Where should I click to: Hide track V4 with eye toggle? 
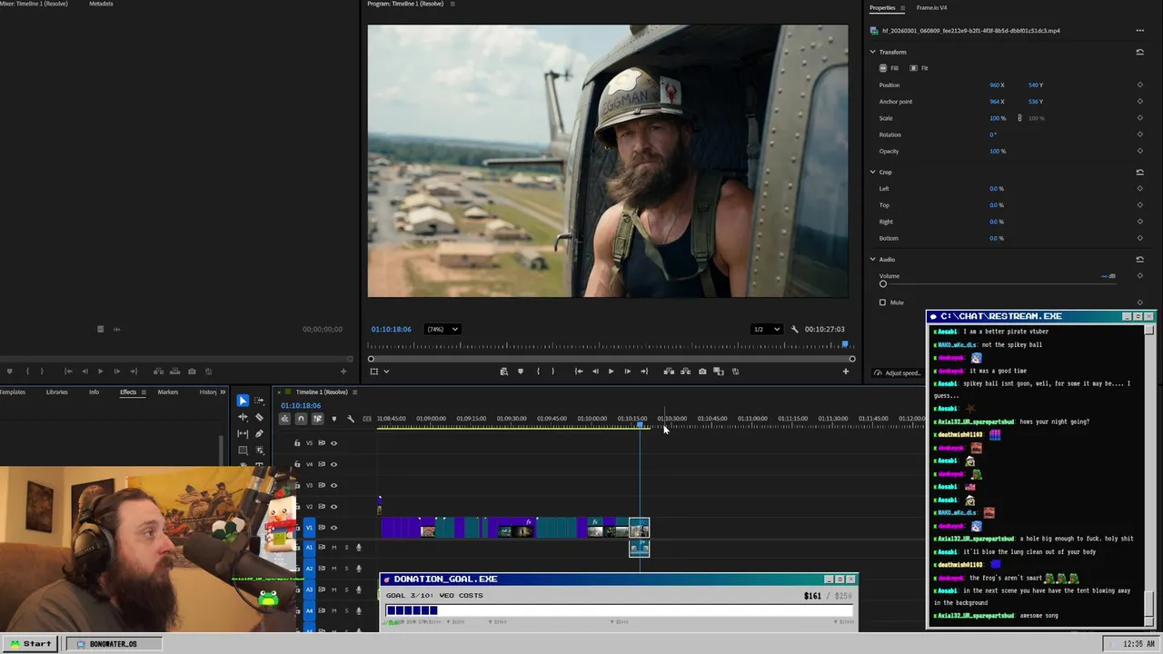pyautogui.click(x=333, y=464)
